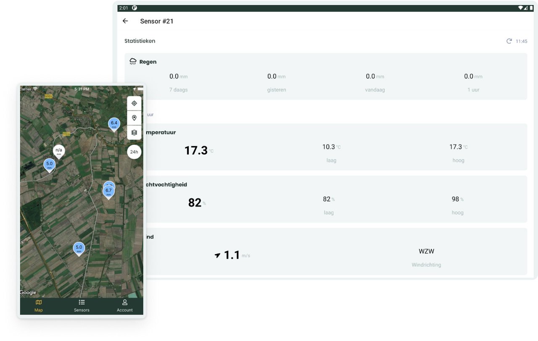Click the 1 uur rain value
Viewport: 538px width, 341px height.
coord(473,76)
